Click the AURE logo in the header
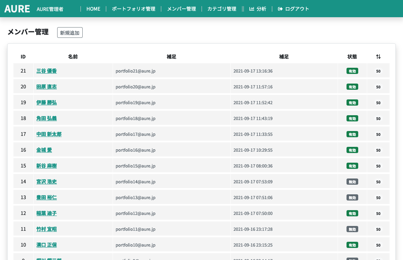Screen dimensions: 403x260 click(17, 9)
